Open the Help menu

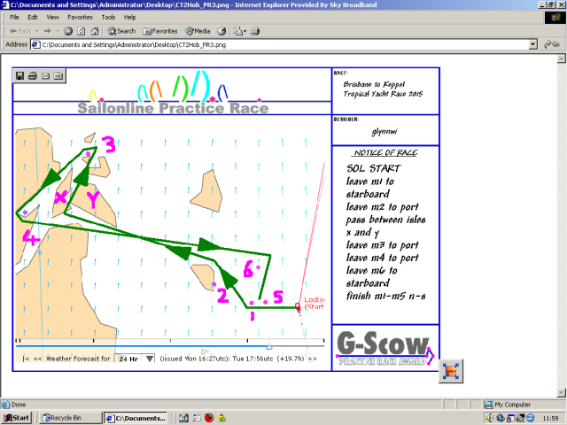(x=129, y=17)
